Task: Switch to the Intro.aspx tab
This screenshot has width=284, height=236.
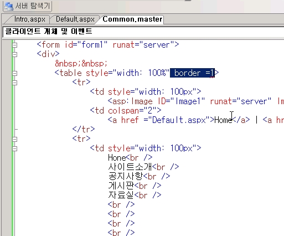Action: pyautogui.click(x=29, y=19)
